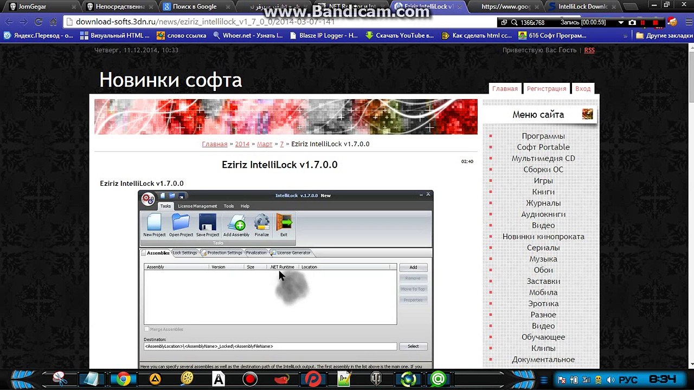Click the Главная breadcrumb link

[x=215, y=144]
